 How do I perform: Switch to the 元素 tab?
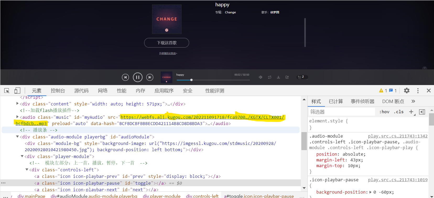pyautogui.click(x=37, y=91)
